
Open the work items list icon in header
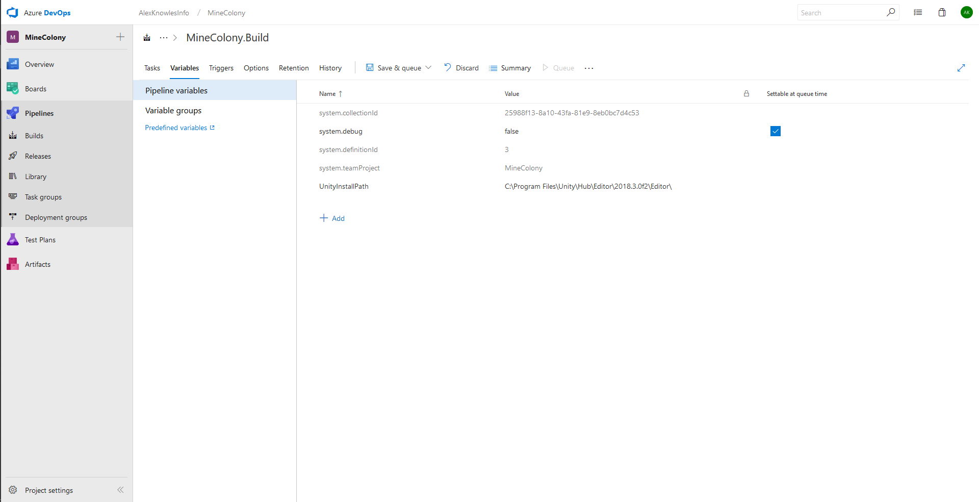tap(918, 13)
